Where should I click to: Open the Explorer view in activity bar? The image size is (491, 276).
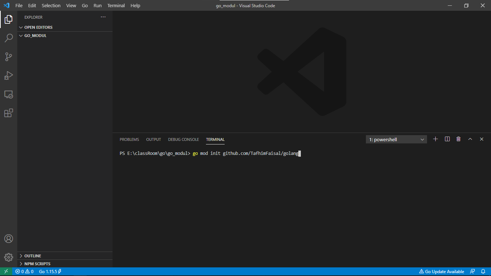pos(9,19)
